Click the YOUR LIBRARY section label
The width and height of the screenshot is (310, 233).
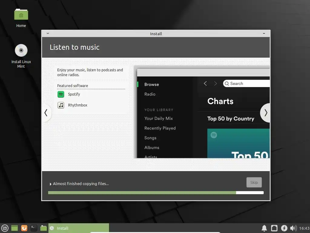click(159, 110)
